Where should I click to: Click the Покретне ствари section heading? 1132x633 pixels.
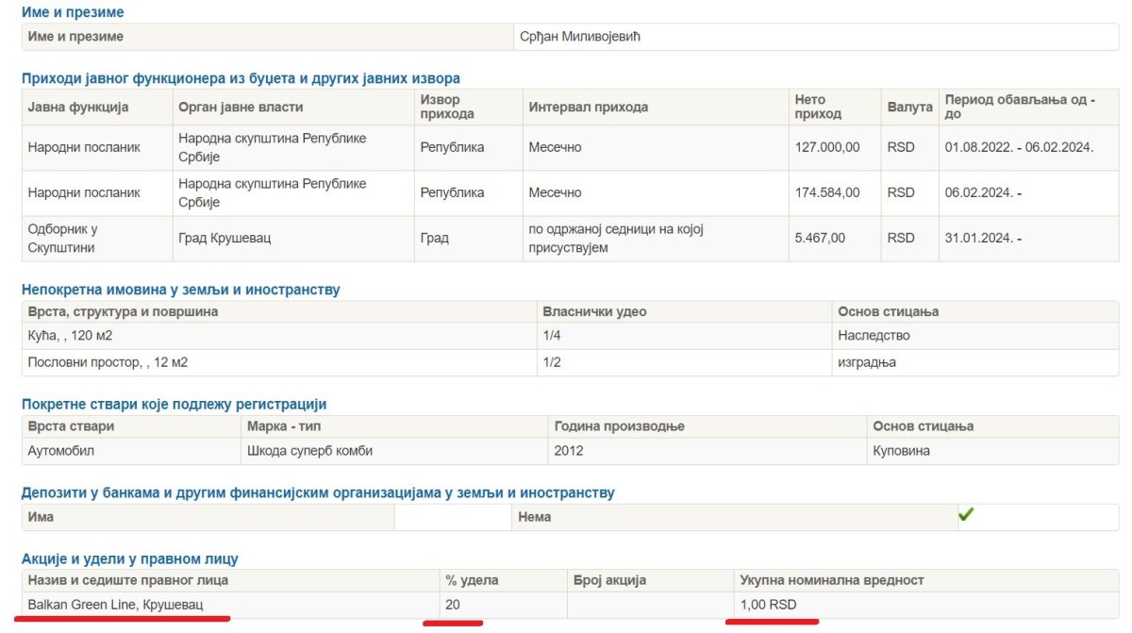click(174, 404)
